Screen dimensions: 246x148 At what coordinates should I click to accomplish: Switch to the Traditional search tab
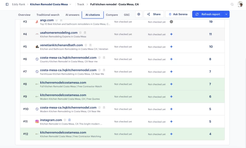48,15
